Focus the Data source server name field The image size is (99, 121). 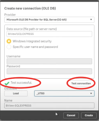49,34
